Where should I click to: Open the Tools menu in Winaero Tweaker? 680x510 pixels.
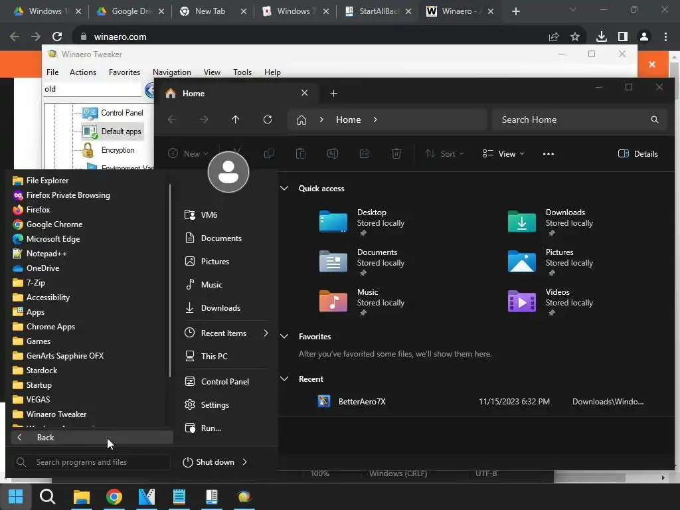pyautogui.click(x=242, y=72)
